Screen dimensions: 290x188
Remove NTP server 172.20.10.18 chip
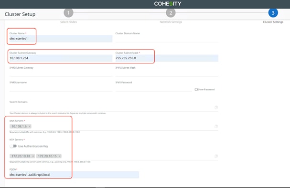coord(33,156)
